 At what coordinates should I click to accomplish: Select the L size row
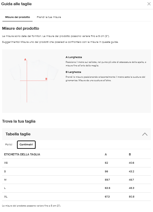coord(76,188)
